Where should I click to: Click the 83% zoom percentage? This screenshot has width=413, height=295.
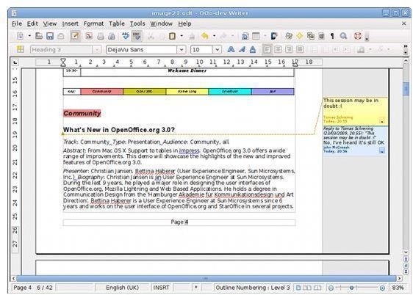[x=398, y=288]
